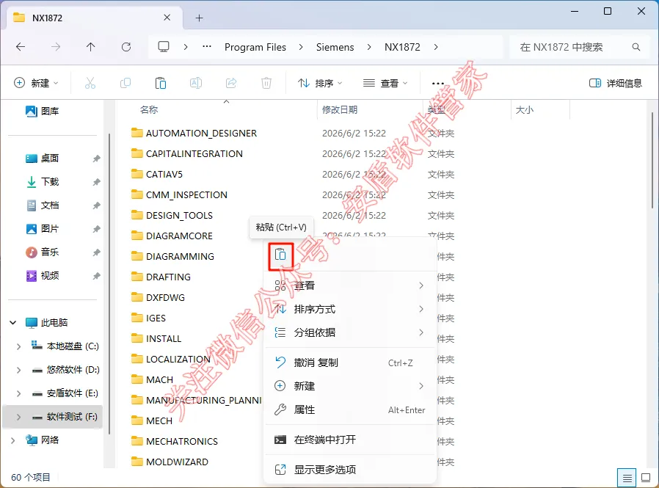Choose 在终端中打开 in context menu
The image size is (659, 488).
coord(349,440)
